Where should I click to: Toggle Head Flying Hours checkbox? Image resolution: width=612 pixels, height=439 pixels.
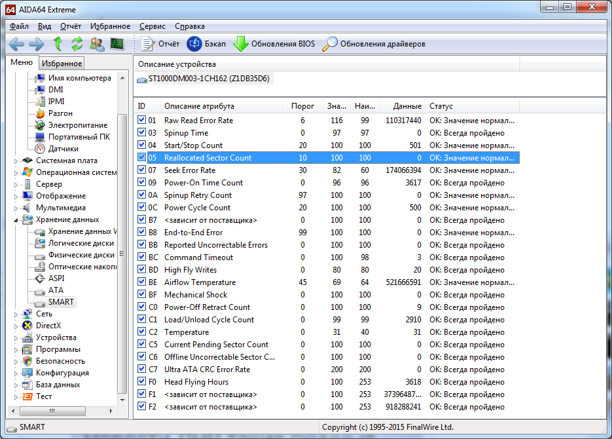click(x=141, y=381)
